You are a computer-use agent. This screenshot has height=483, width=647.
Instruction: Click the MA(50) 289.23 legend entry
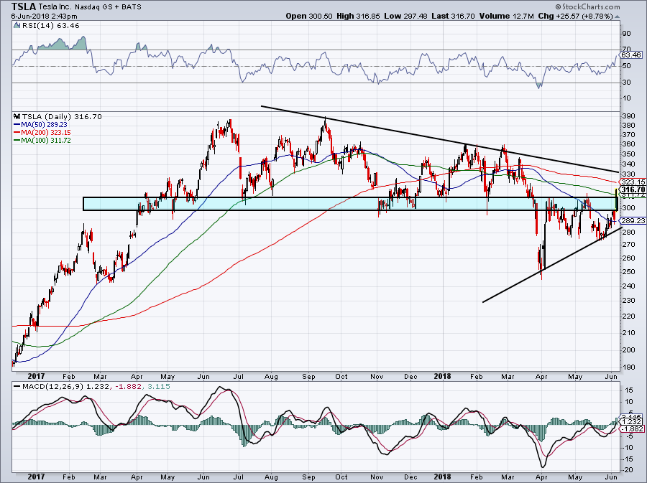tap(45, 124)
